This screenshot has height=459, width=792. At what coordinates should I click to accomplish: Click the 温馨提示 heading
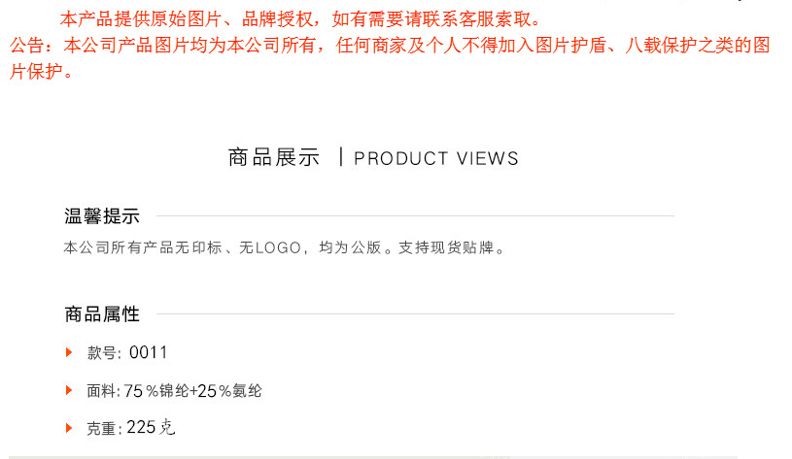[101, 215]
